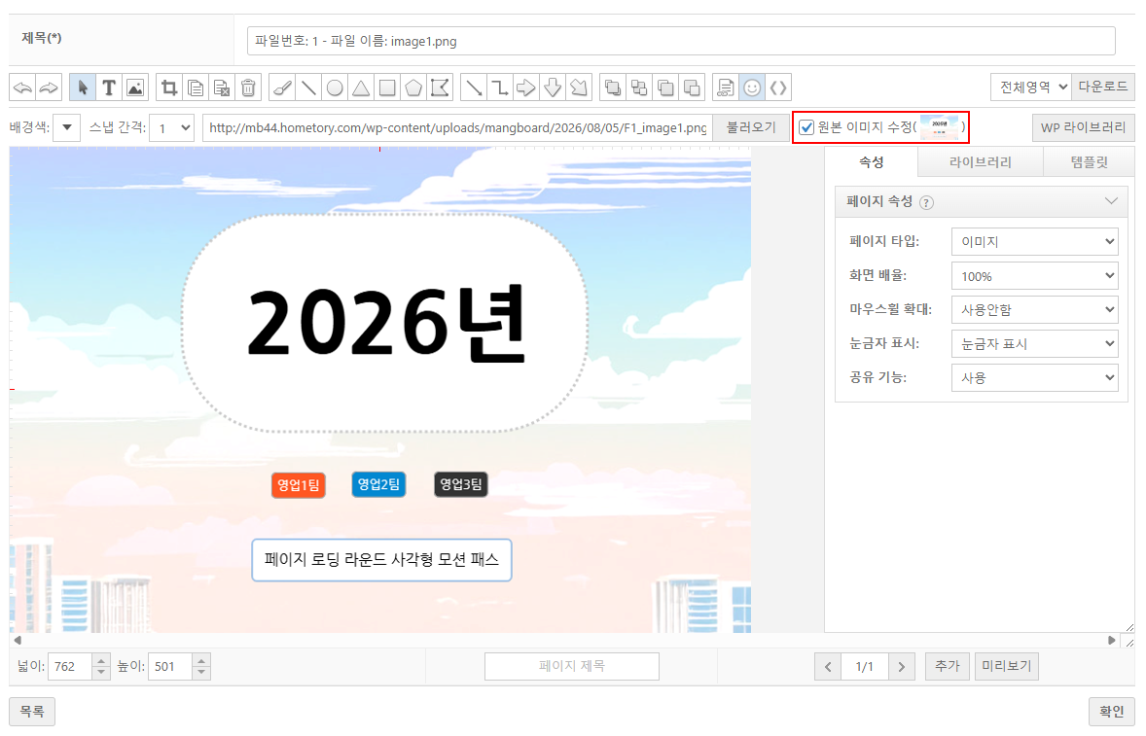Collapse the 페이지 속성 panel chevron
Screen dimensions: 1146x736
tap(1111, 201)
